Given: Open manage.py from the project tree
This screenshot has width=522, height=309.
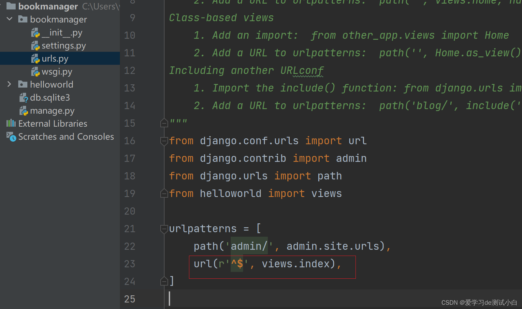Looking at the screenshot, I should click(x=52, y=111).
